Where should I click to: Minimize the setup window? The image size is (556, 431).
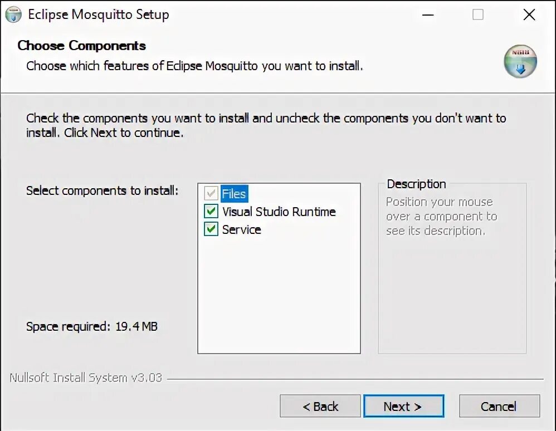click(x=428, y=15)
